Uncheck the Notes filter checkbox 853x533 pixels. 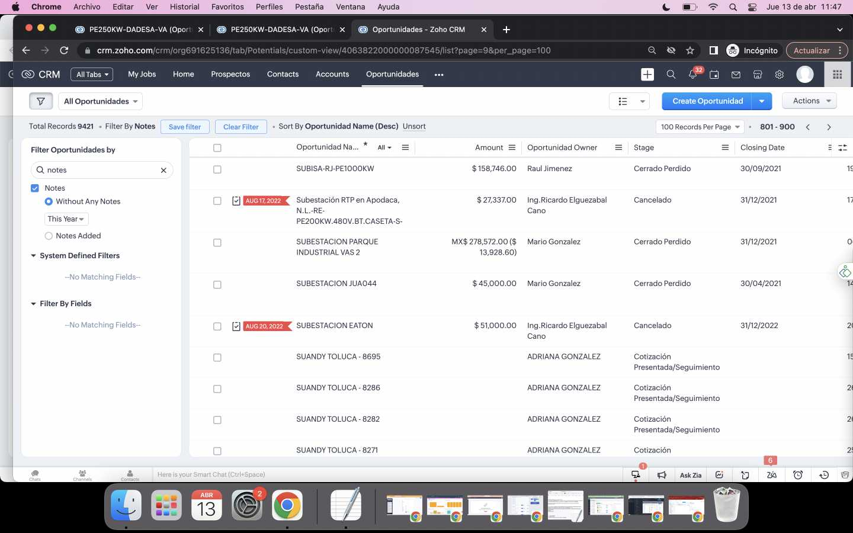coord(35,188)
